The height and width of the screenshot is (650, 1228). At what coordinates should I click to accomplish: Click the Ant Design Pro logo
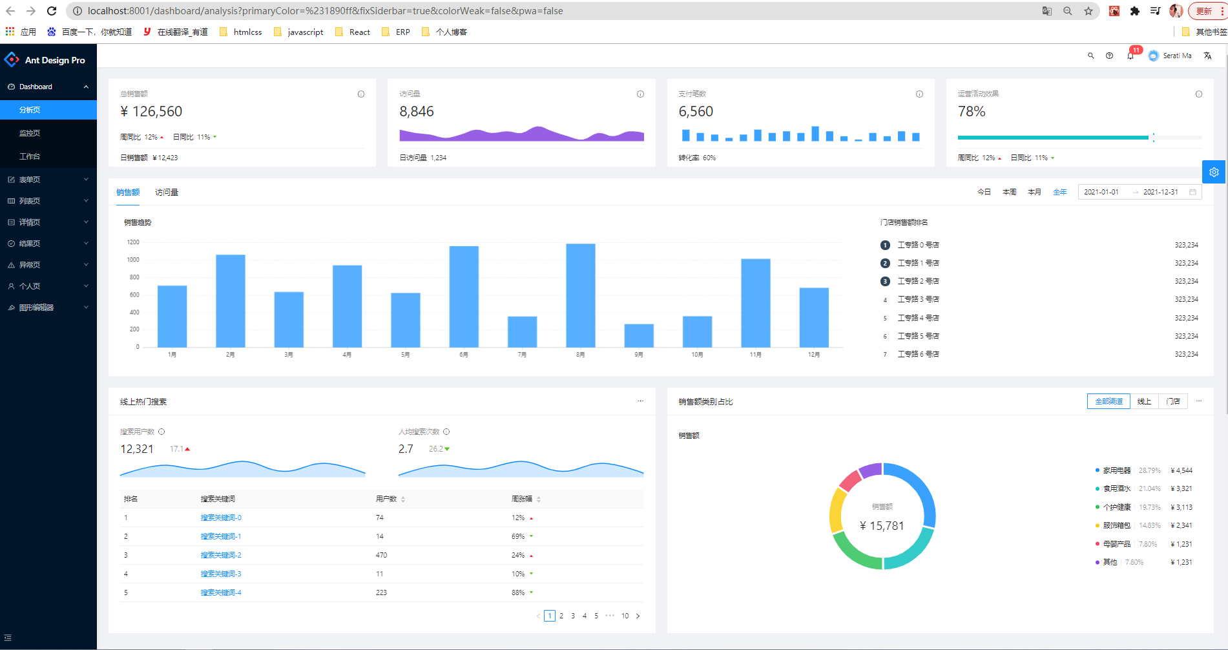(x=12, y=60)
